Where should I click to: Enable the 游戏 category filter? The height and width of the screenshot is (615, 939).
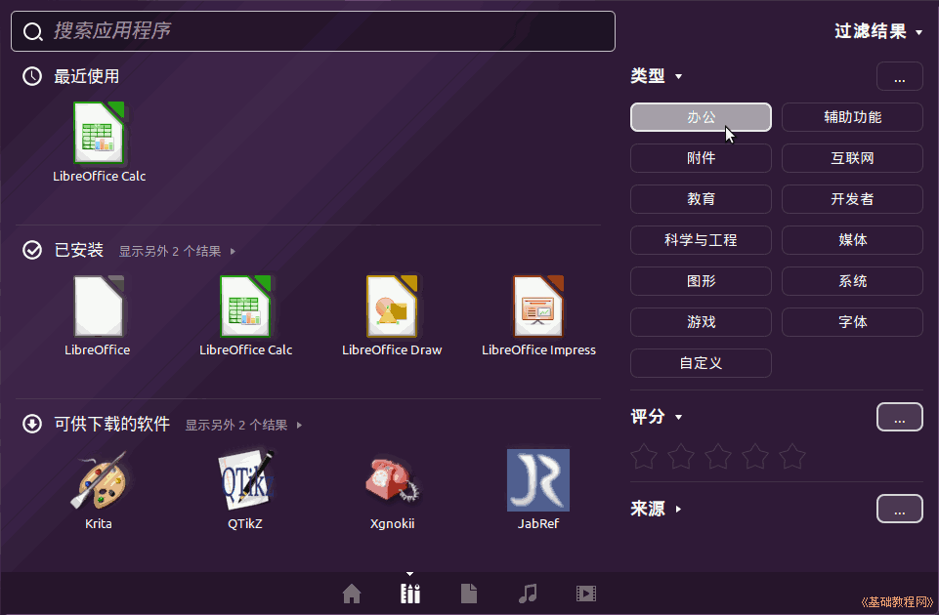(701, 322)
